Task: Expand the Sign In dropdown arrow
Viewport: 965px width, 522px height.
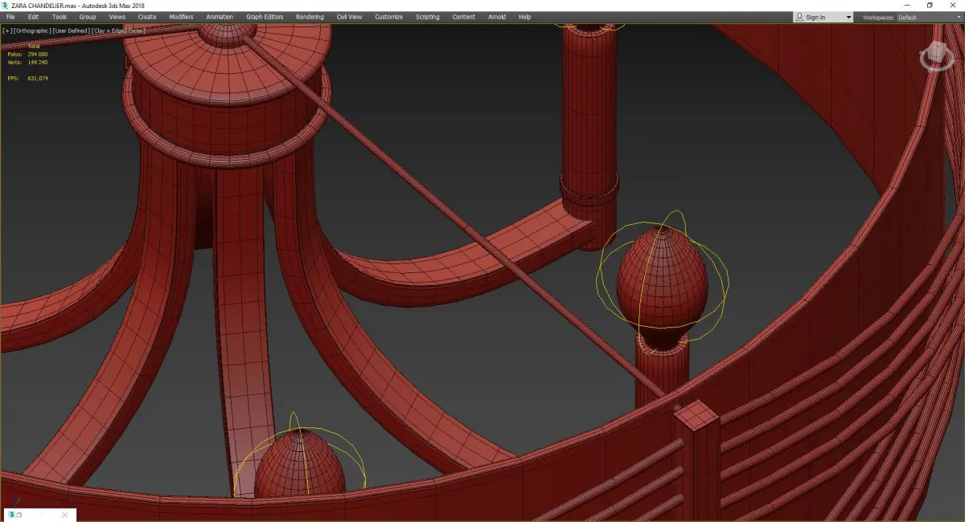Action: (x=848, y=17)
